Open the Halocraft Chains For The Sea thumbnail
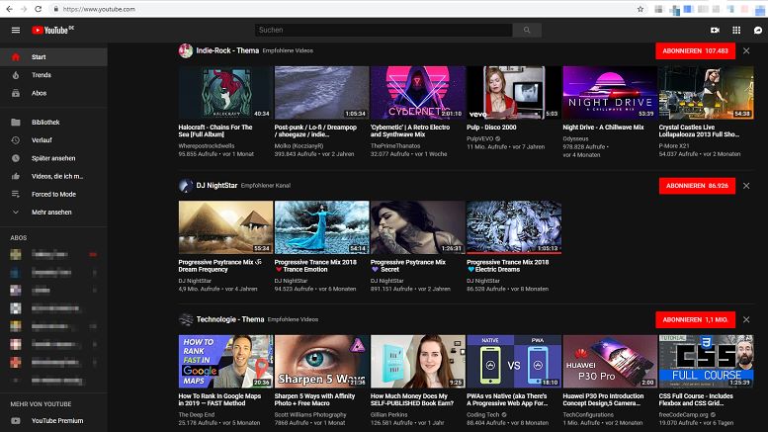The height and width of the screenshot is (432, 768). tap(225, 93)
